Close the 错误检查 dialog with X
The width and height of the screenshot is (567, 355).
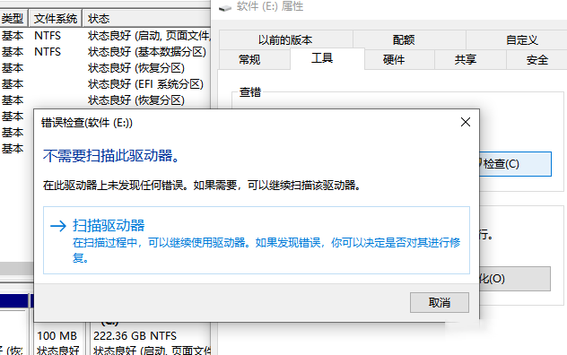466,122
